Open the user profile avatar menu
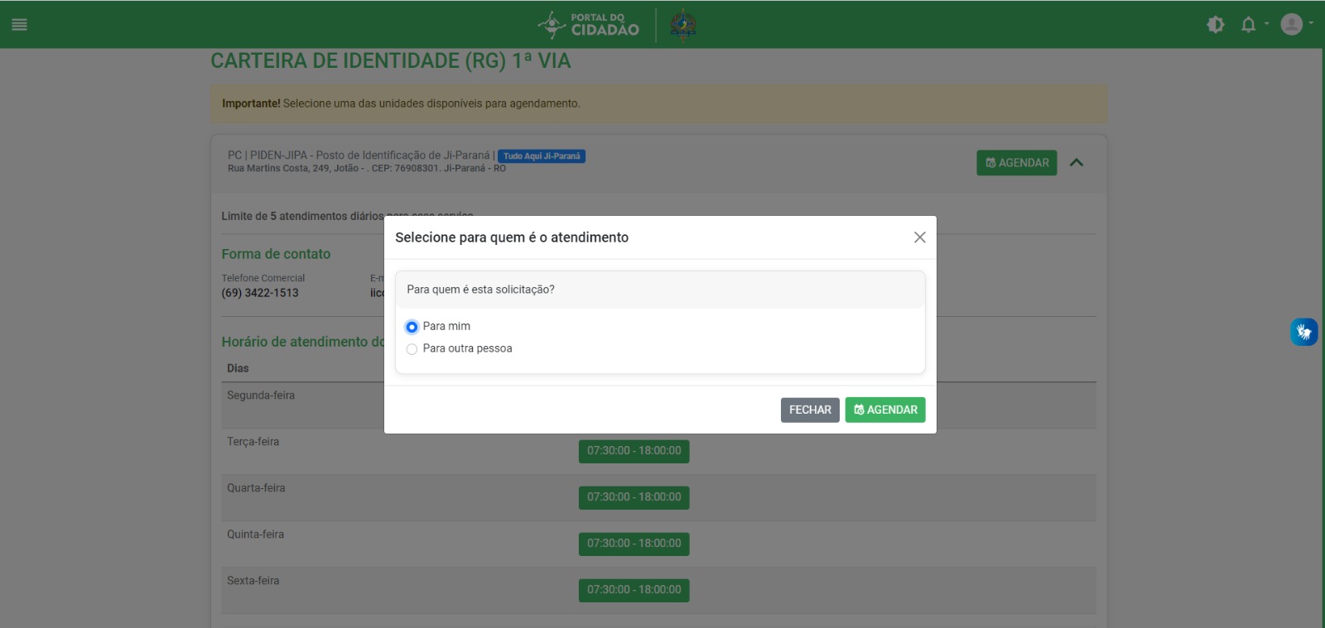Screen dimensions: 1325x628 (x=1291, y=25)
